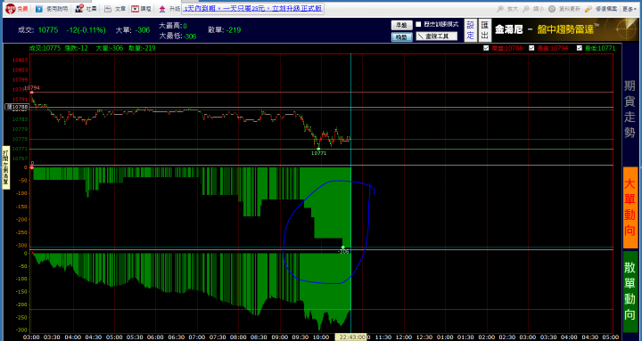
Task: Expand the 更多 dropdown menu
Action: (x=630, y=9)
